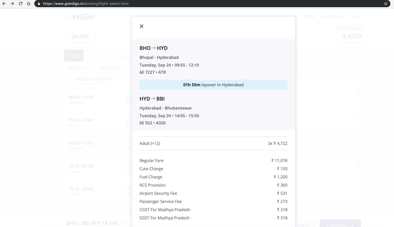Click the Fuel Charge line
Screen dimensions: 394x227
(x=213, y=177)
